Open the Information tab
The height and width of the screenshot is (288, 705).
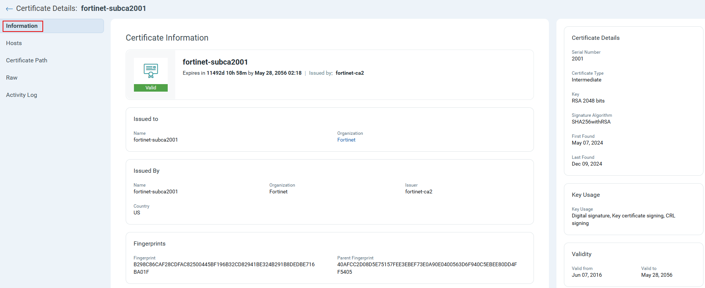[52, 26]
